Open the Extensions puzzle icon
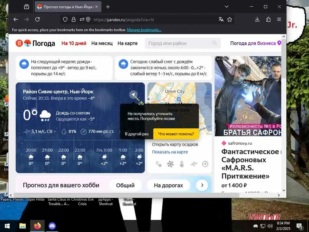The image size is (309, 232). tap(268, 19)
